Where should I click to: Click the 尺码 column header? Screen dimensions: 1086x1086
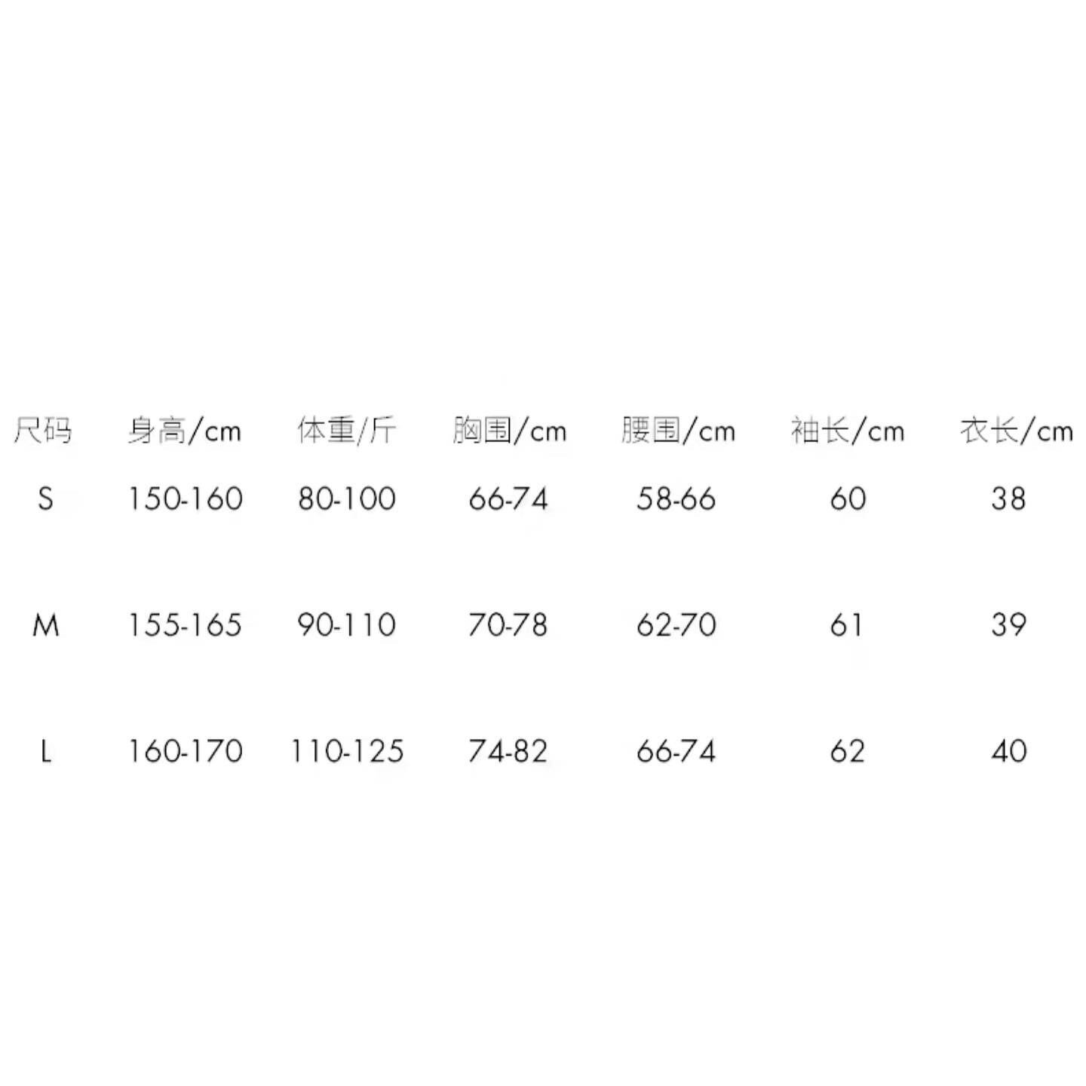pyautogui.click(x=43, y=431)
